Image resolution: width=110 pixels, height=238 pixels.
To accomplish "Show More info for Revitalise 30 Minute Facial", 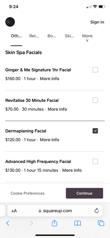I will (x=57, y=109).
